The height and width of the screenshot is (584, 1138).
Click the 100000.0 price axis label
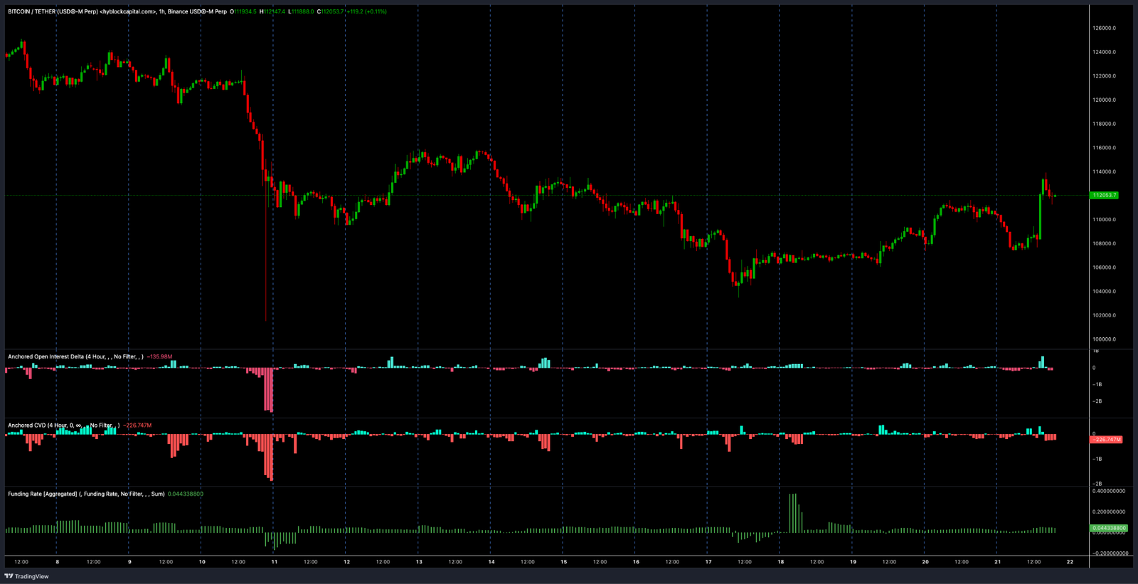pyautogui.click(x=1104, y=339)
